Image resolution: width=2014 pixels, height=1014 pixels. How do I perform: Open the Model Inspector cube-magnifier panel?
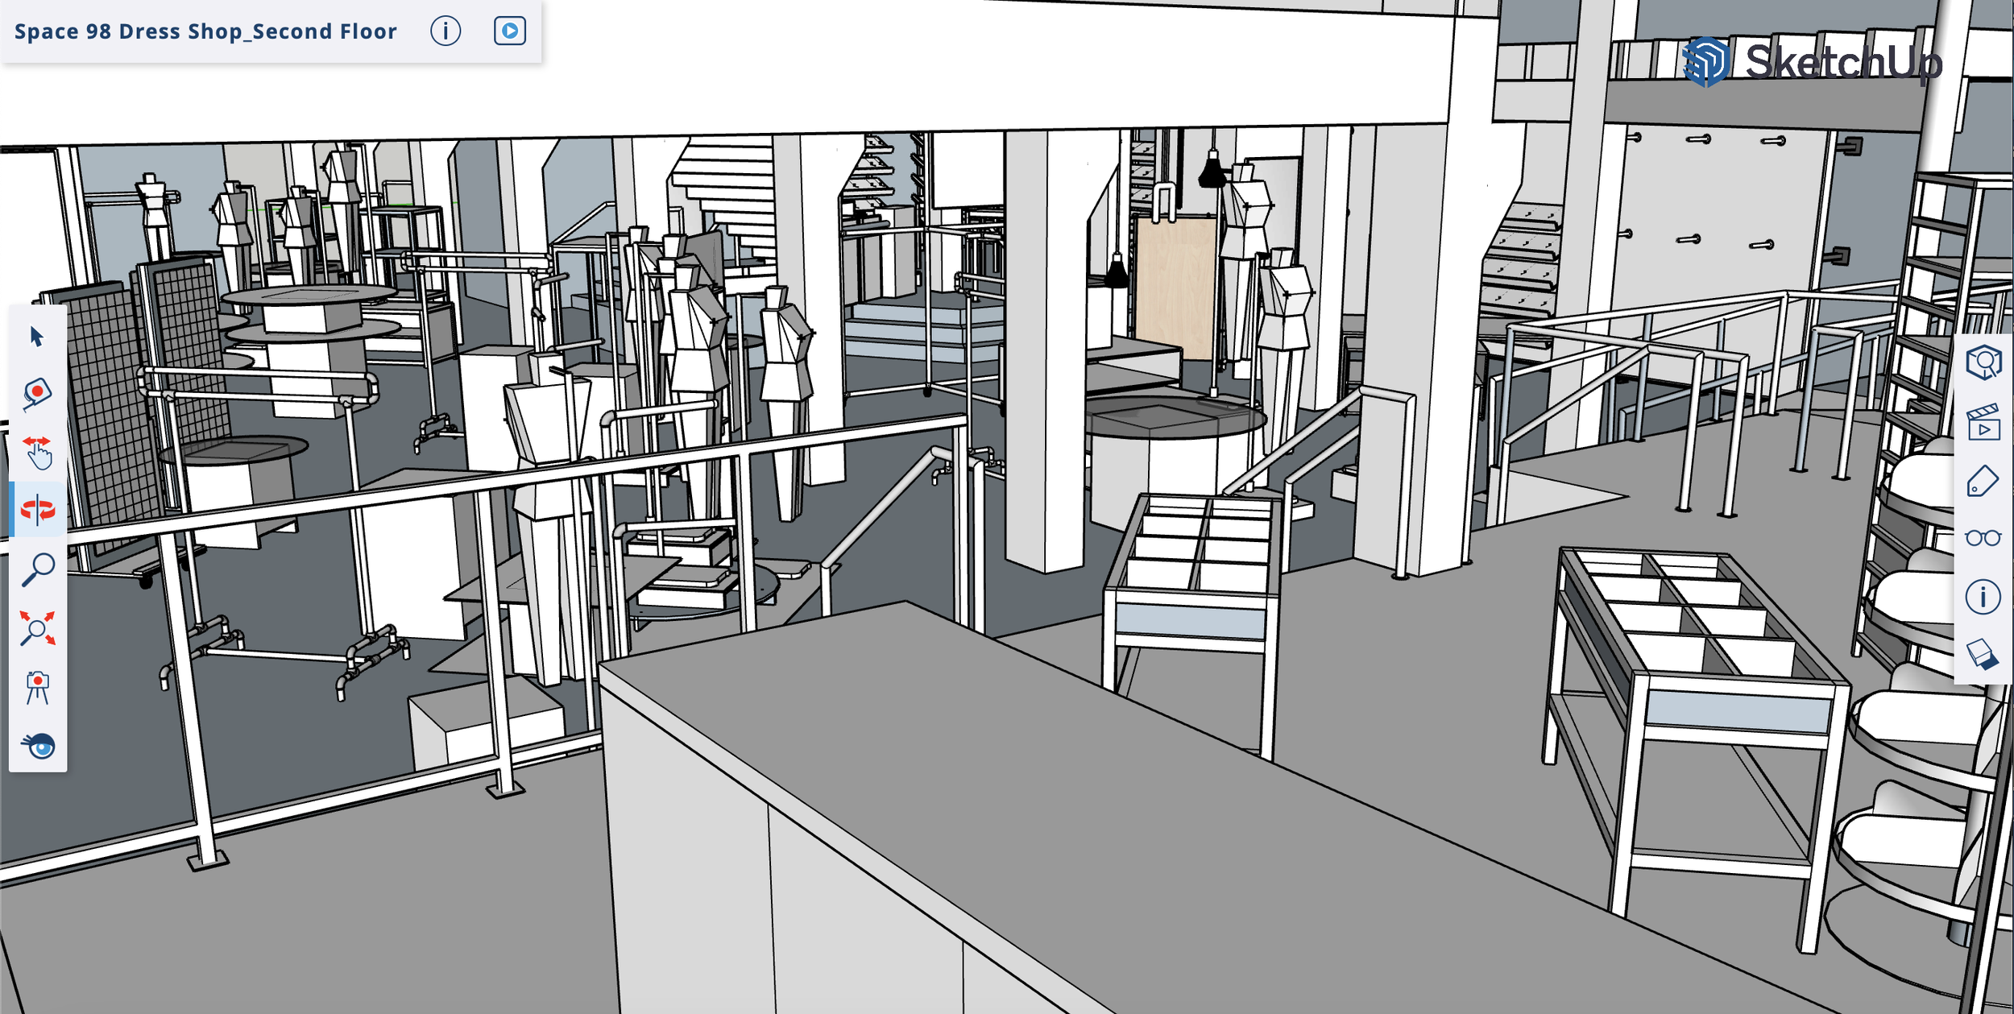(1983, 362)
